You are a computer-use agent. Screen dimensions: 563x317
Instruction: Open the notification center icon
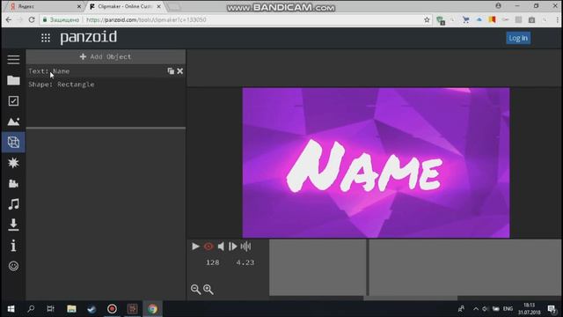tap(552, 309)
